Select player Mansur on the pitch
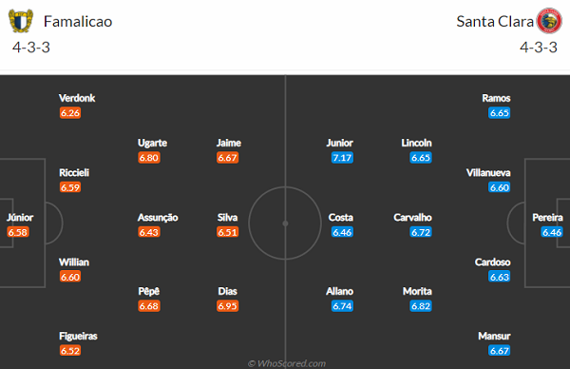 click(x=494, y=336)
